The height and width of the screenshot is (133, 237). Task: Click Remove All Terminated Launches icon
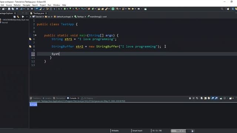click(197, 98)
